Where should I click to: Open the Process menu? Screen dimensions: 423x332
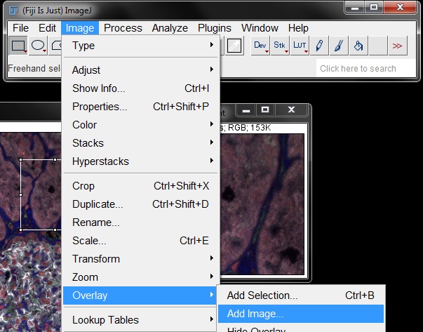pyautogui.click(x=123, y=28)
